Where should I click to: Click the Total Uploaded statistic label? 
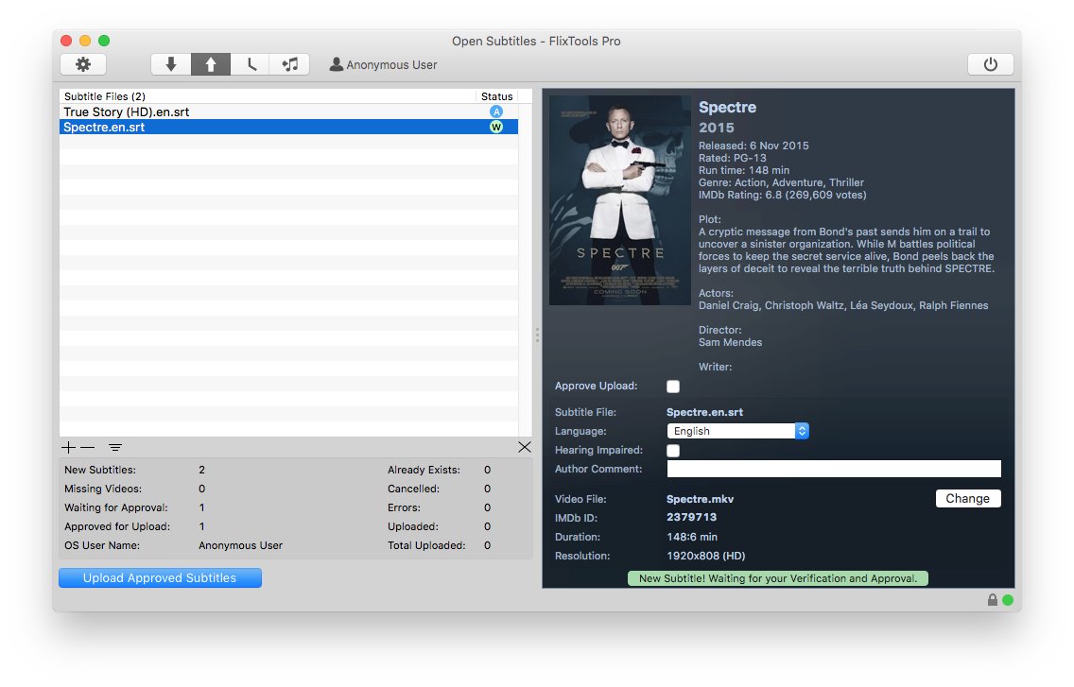426,545
